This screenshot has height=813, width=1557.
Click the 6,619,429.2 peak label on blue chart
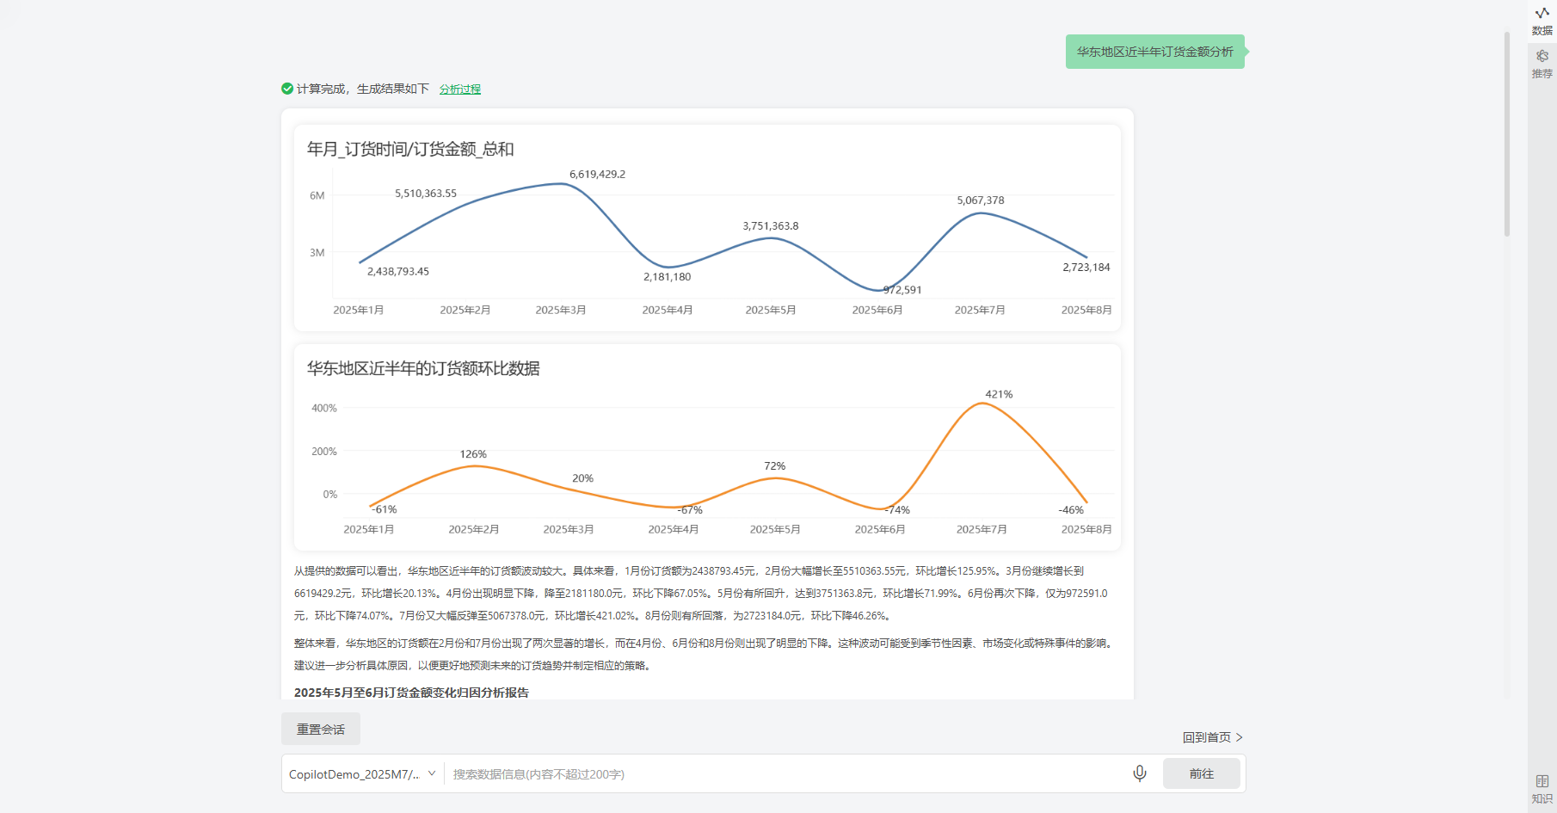(x=597, y=175)
